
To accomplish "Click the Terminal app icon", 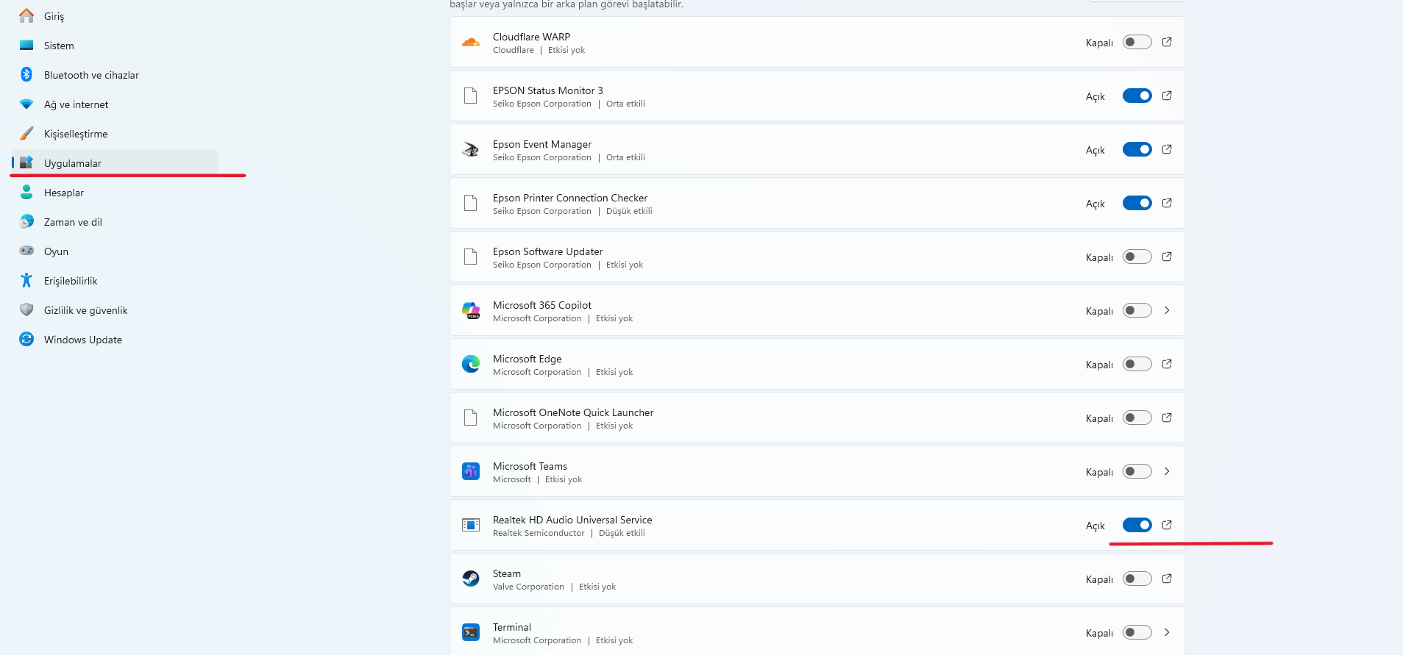I will tap(471, 633).
